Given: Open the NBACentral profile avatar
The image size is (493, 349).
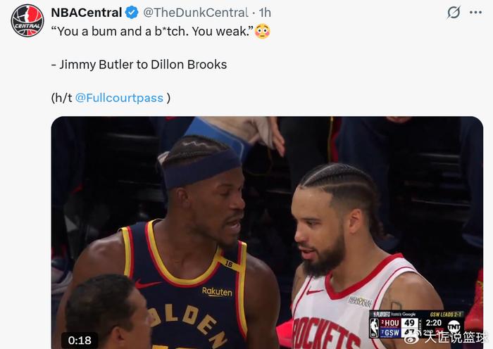Looking at the screenshot, I should (27, 20).
